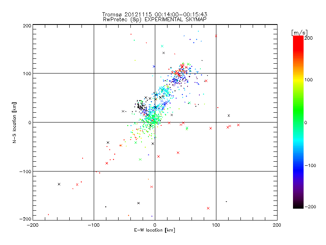Click the black bottom of the colorbar
The width and height of the screenshot is (326, 245).
[298, 205]
